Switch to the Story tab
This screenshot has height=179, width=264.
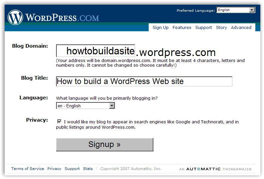coord(221,27)
